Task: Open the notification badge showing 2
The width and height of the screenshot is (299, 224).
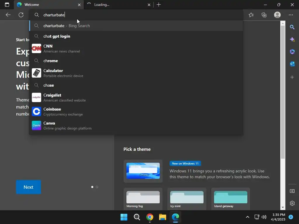Action: (x=291, y=217)
